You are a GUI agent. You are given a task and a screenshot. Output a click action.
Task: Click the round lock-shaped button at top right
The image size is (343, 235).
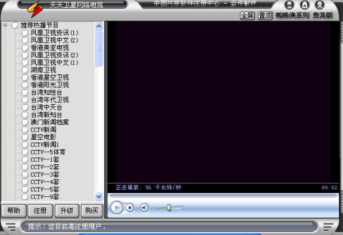click(x=304, y=5)
